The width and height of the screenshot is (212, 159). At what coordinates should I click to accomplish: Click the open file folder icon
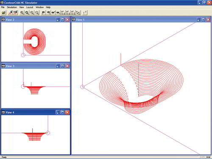(4, 13)
